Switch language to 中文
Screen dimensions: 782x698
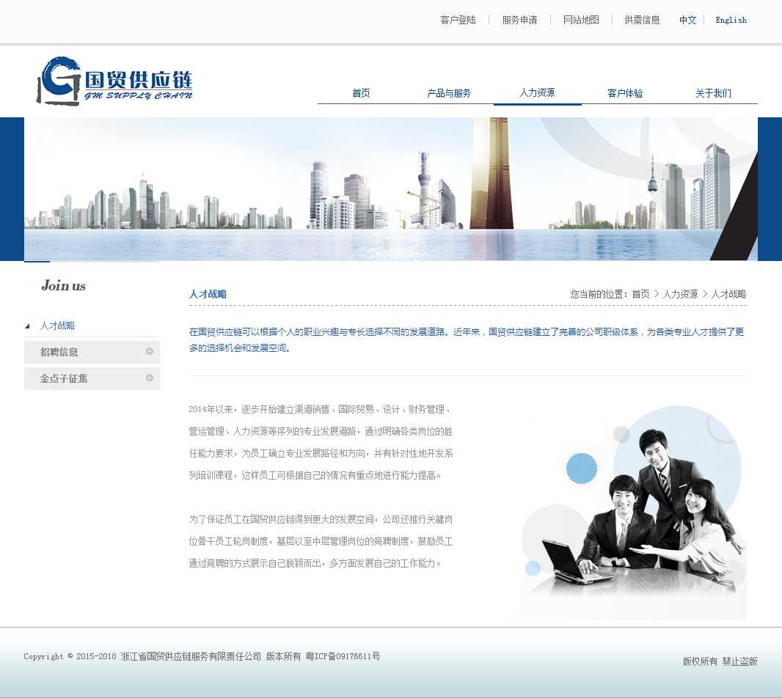[687, 20]
